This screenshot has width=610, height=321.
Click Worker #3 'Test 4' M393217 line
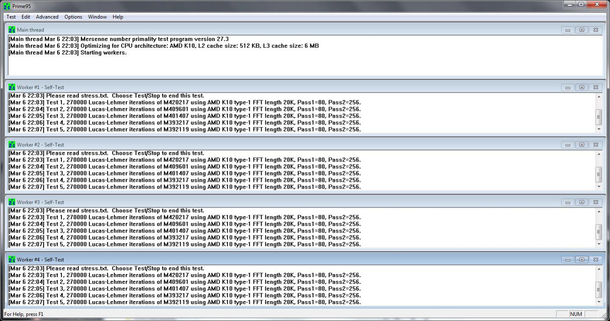185,237
